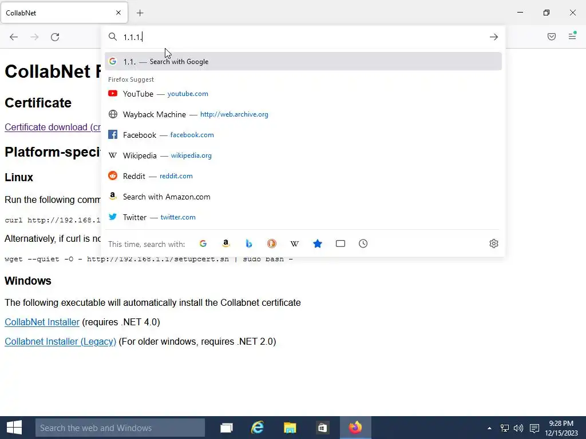Screen dimensions: 586x439
Task: Search this time with Wikipedia icon
Action: tap(295, 244)
